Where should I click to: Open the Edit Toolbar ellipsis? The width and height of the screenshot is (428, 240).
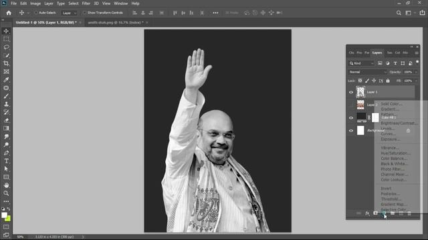[x=6, y=201]
